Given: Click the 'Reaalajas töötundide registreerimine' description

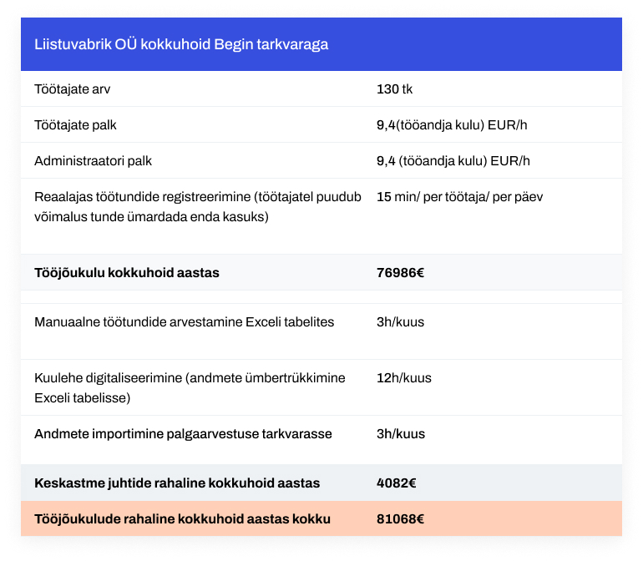Looking at the screenshot, I should 198,207.
